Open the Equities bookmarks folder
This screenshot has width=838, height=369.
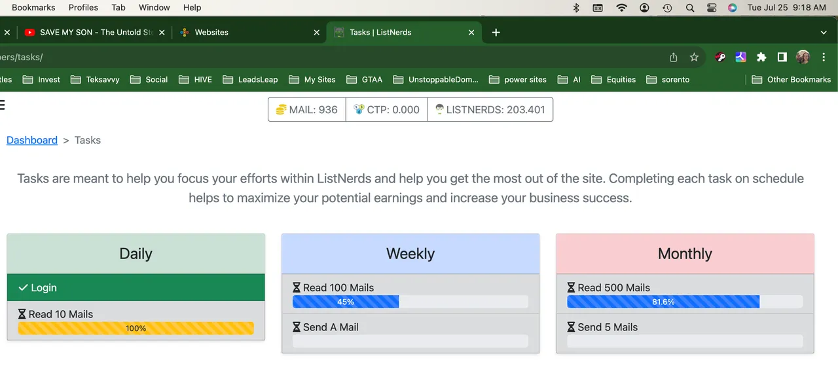point(613,79)
